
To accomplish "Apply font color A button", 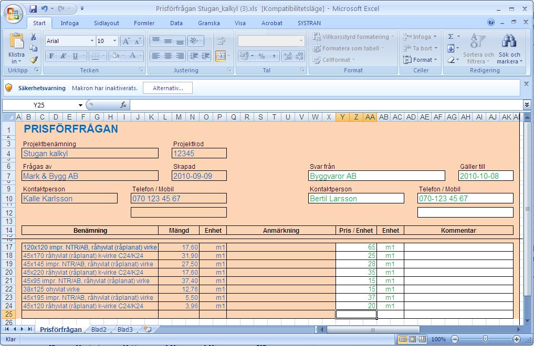I will [132, 56].
